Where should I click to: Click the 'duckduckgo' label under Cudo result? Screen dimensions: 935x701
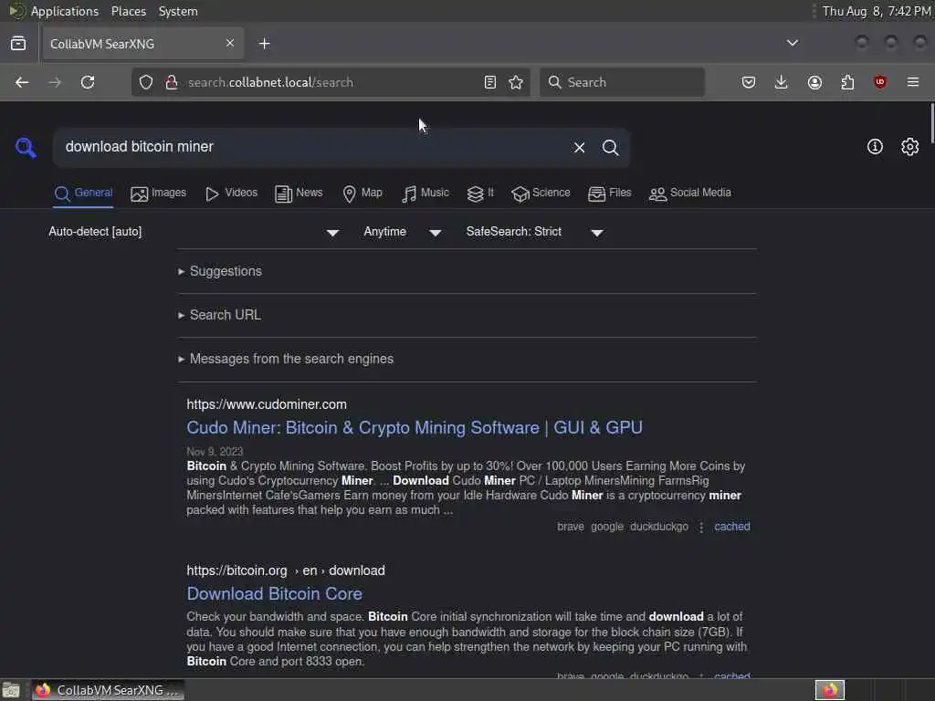(x=659, y=527)
